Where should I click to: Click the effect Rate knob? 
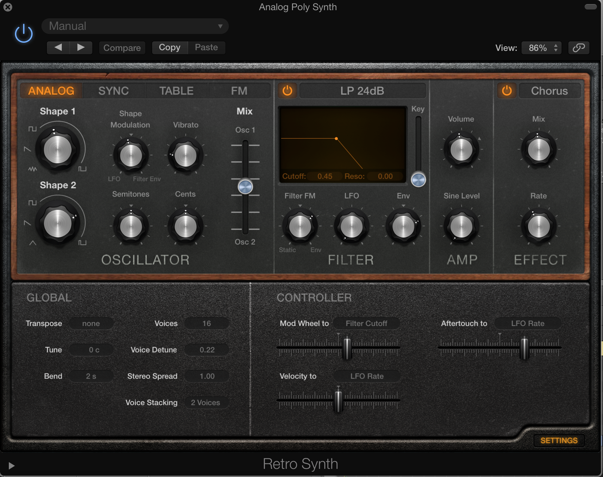point(538,226)
